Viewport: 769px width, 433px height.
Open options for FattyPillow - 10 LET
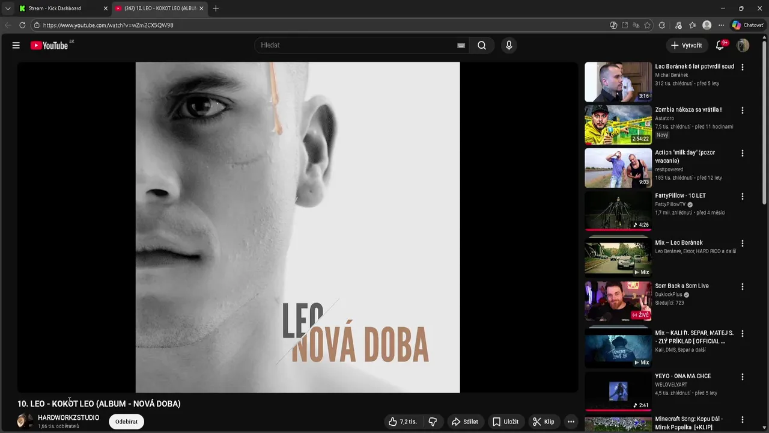click(x=743, y=197)
